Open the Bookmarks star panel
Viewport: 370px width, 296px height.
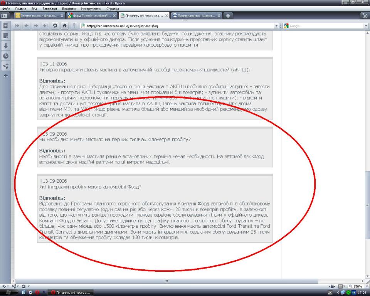6,26
